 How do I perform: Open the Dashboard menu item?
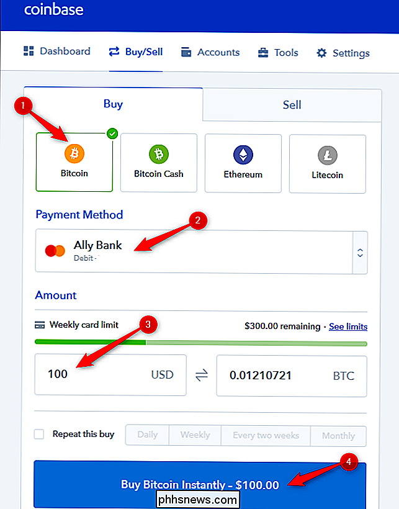[x=57, y=51]
